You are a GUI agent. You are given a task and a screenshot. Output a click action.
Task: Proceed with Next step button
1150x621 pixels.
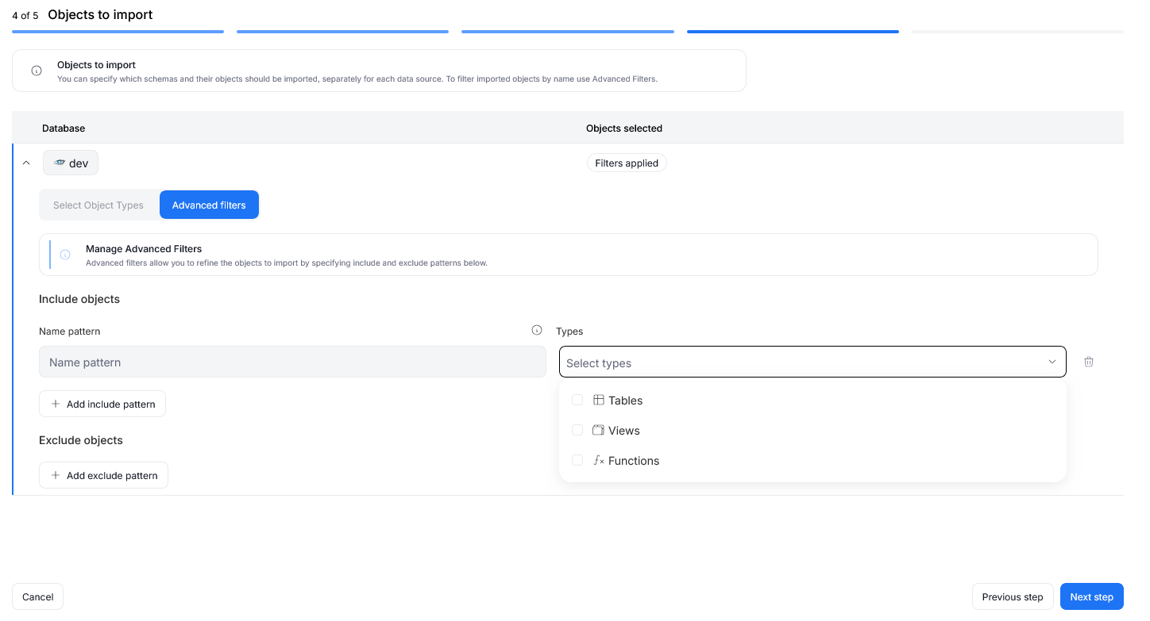(1092, 596)
